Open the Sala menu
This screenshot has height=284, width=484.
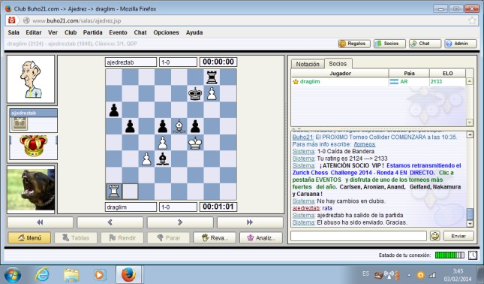[x=14, y=32]
